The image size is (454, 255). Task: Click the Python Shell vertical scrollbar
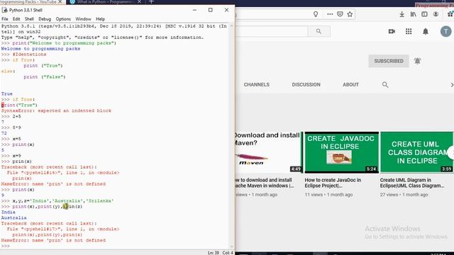pyautogui.click(x=231, y=136)
